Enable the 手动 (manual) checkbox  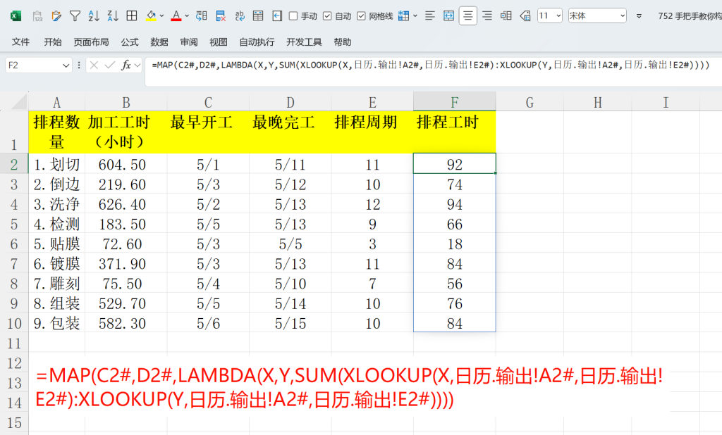coord(293,16)
